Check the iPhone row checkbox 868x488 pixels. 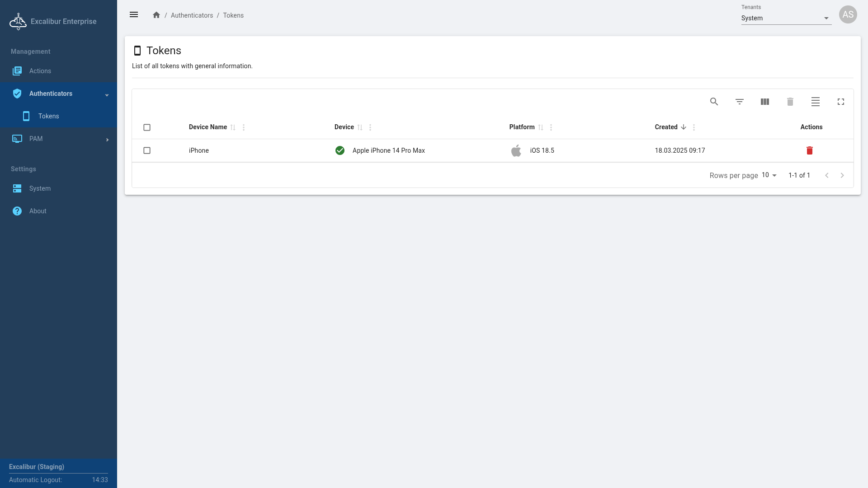[x=147, y=150]
